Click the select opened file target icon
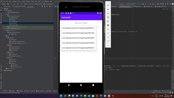174x98 pixels. pos(42,7)
